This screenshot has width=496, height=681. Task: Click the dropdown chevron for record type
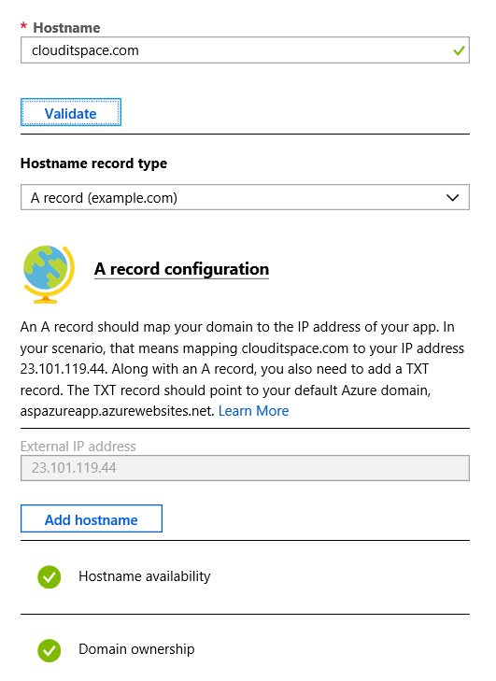(453, 198)
